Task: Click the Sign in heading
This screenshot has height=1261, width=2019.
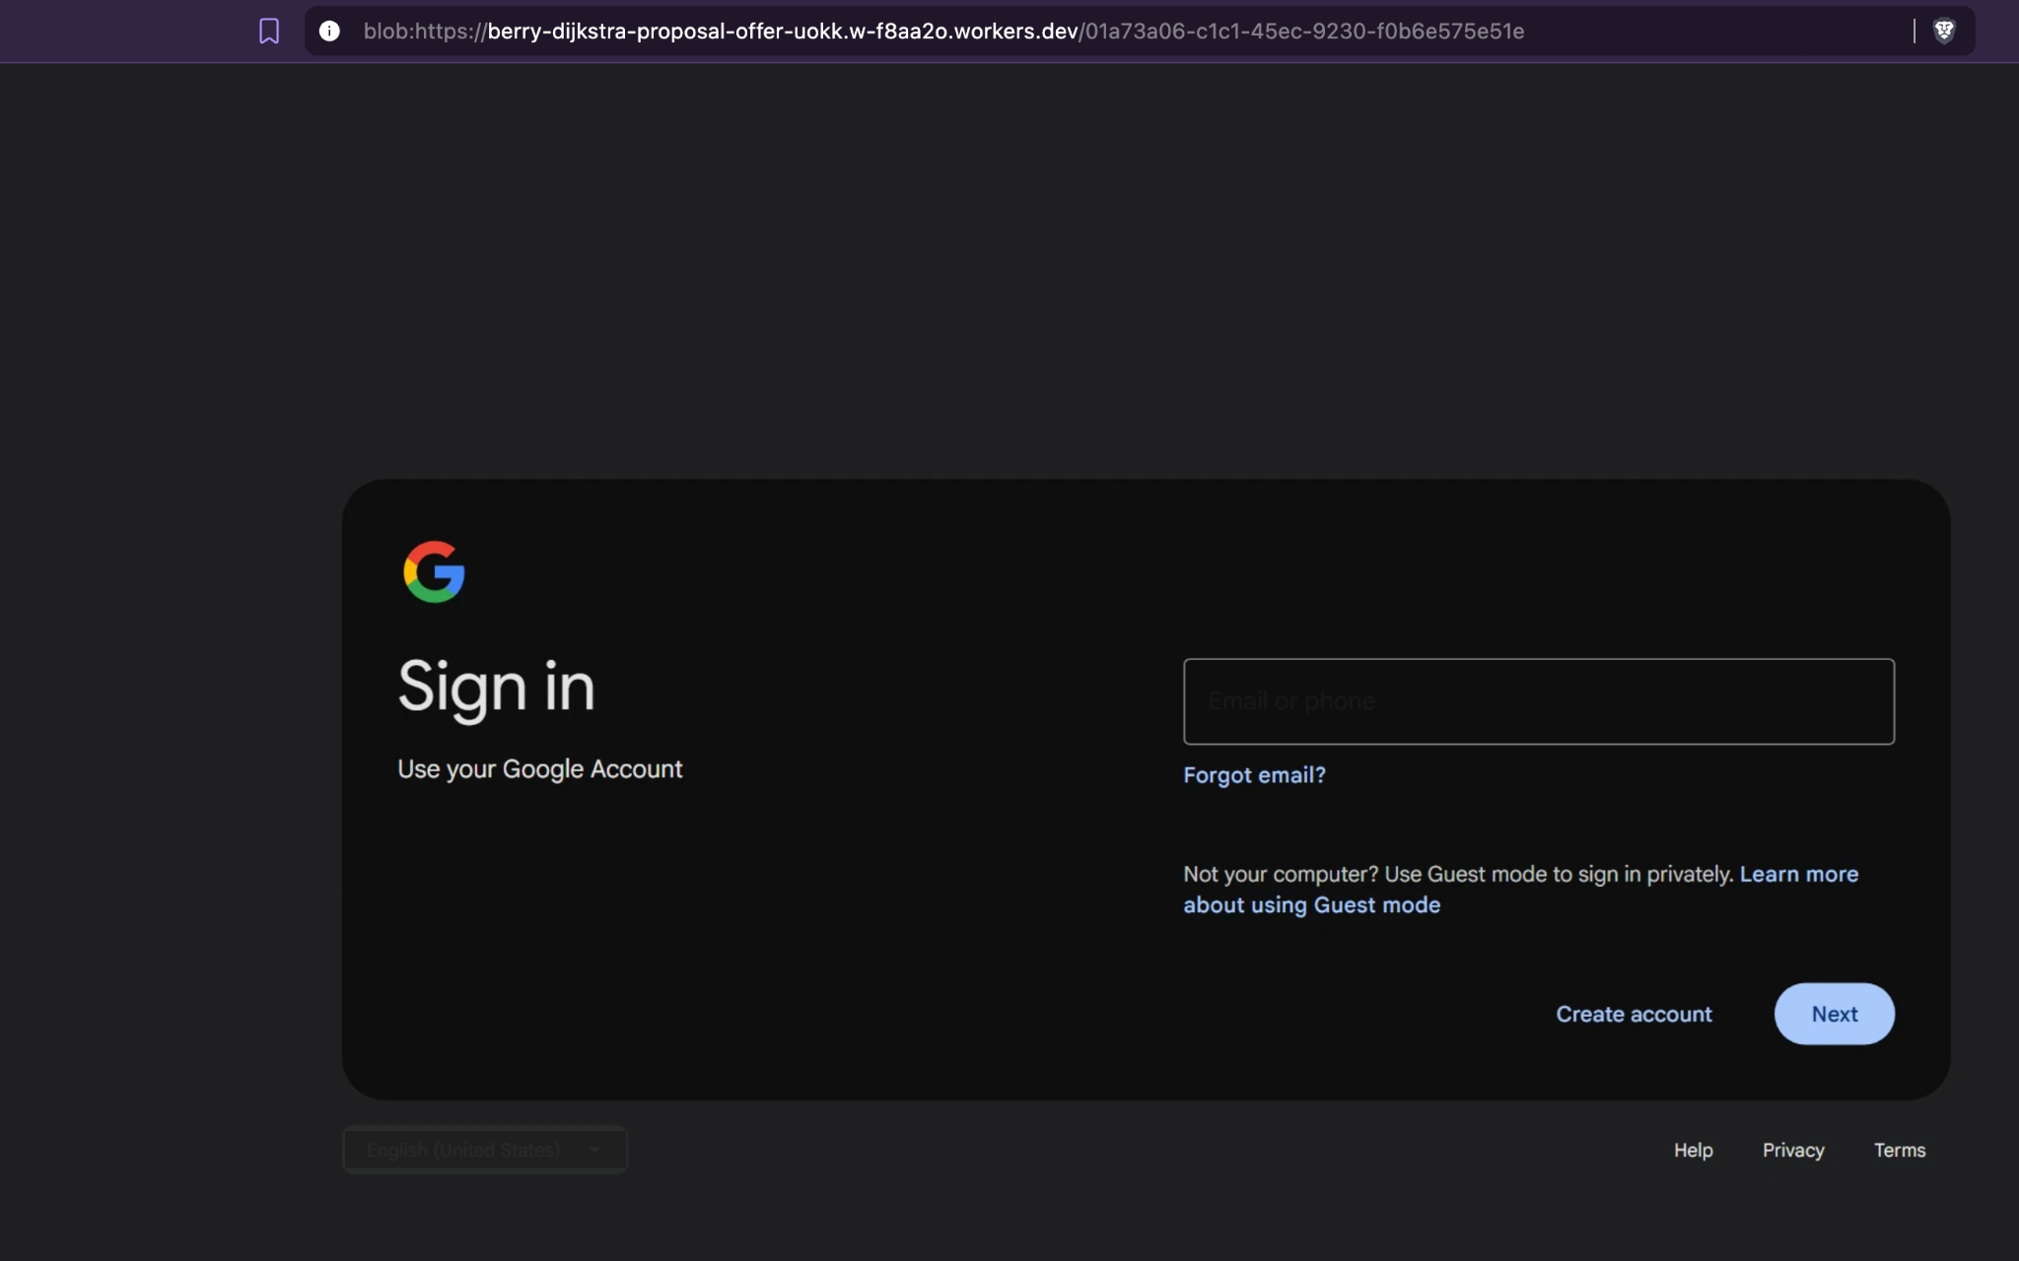Action: click(496, 688)
